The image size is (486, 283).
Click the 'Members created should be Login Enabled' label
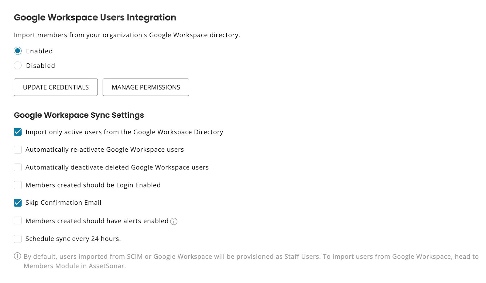pos(93,185)
